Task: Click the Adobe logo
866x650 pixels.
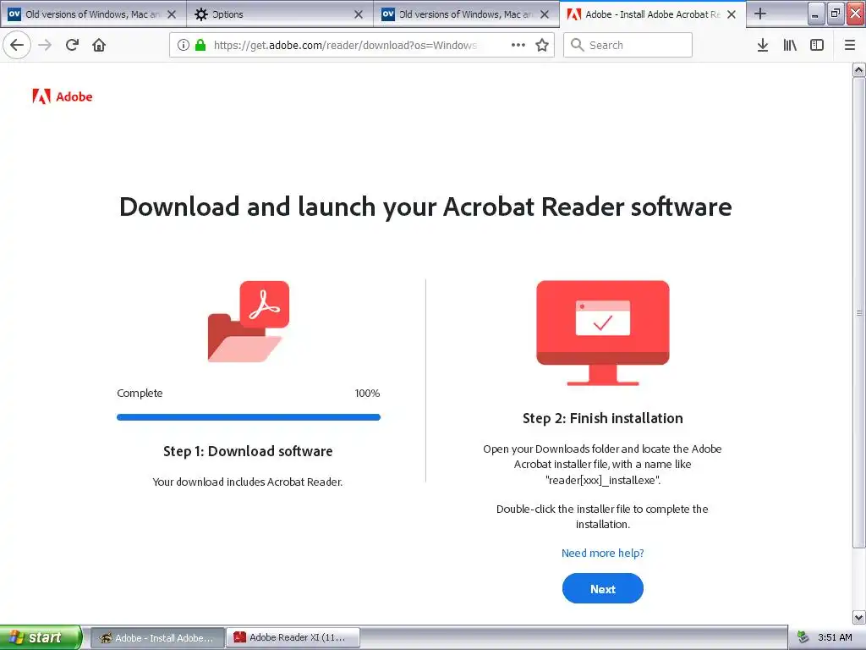Action: pos(63,96)
